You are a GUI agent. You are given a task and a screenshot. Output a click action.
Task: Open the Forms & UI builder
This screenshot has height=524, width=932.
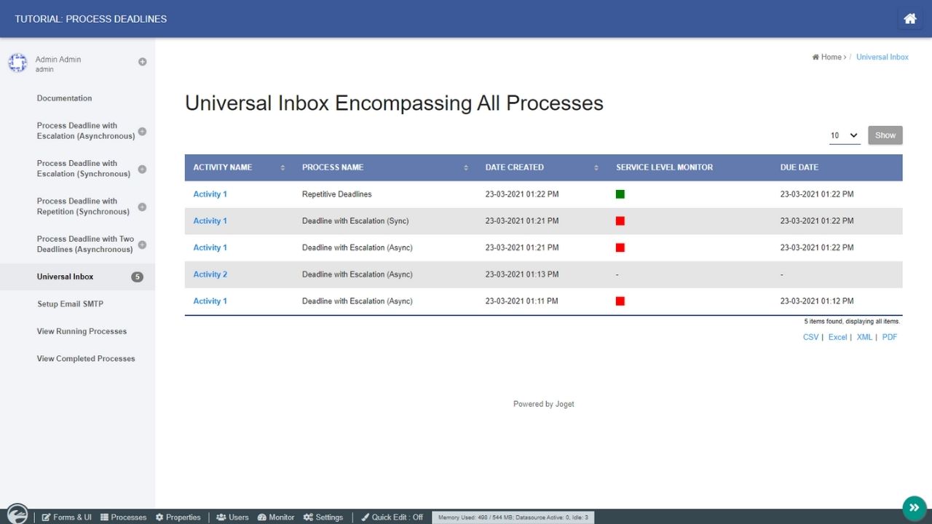pos(66,517)
